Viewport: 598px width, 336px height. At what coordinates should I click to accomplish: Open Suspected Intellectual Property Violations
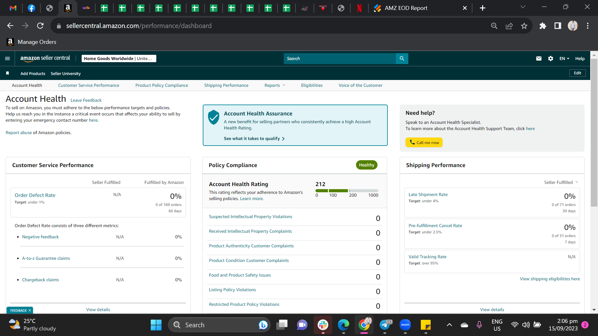tap(250, 217)
